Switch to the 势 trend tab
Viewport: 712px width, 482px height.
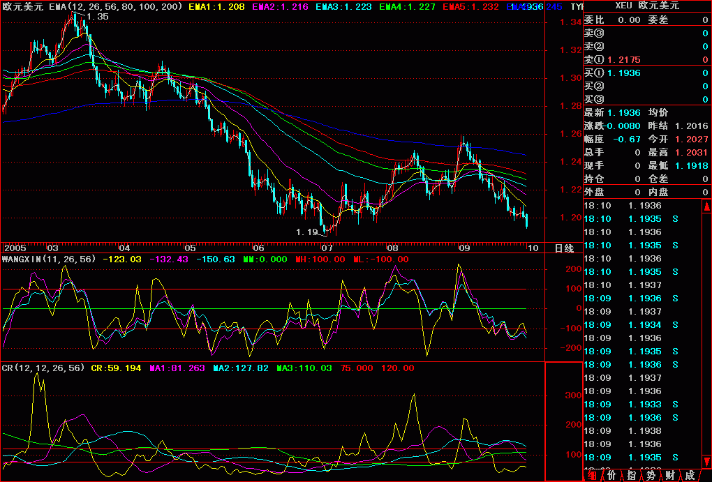(x=651, y=475)
